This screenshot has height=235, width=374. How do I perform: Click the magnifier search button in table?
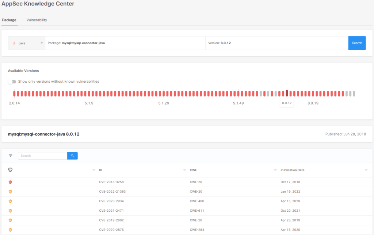72,156
